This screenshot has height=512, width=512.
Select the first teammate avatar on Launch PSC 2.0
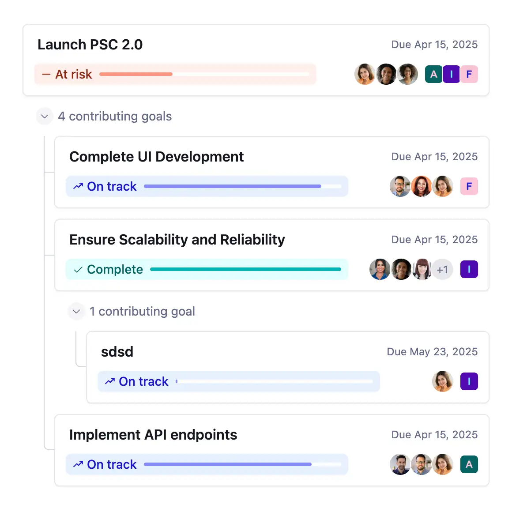coord(365,74)
